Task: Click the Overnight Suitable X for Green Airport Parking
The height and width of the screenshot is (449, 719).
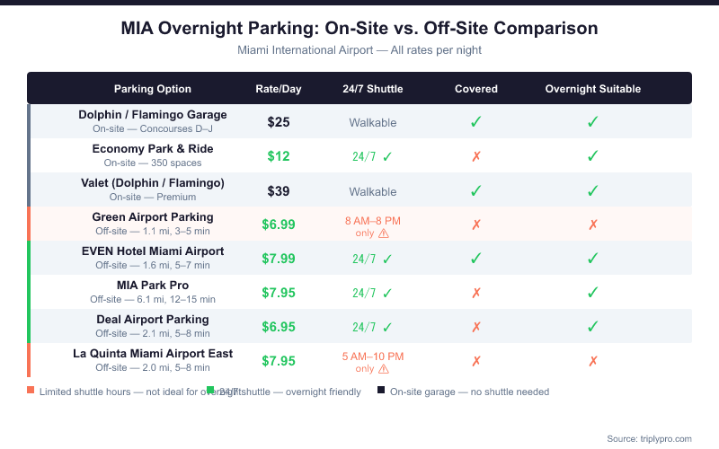Action: (593, 224)
